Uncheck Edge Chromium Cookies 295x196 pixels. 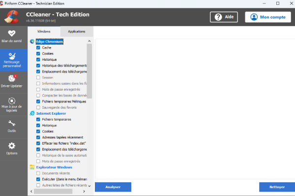point(38,53)
